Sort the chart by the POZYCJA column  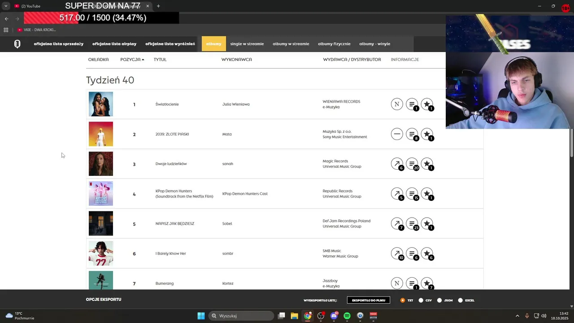pos(132,59)
